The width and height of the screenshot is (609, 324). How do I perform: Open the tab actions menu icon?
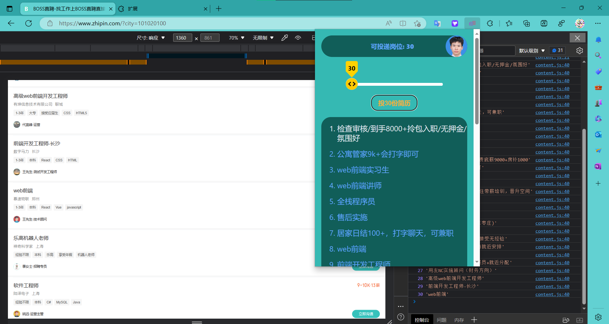[10, 9]
